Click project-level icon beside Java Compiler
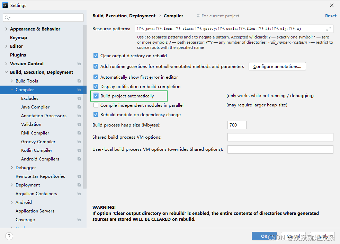Viewport: 340px width, 244px height. tap(79, 107)
